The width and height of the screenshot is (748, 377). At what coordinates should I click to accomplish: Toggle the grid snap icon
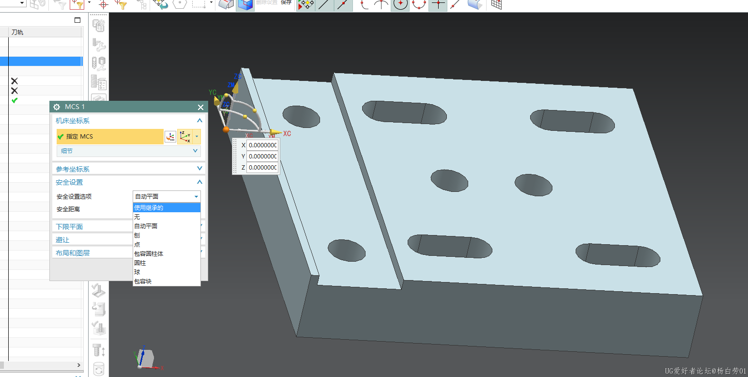(x=497, y=5)
